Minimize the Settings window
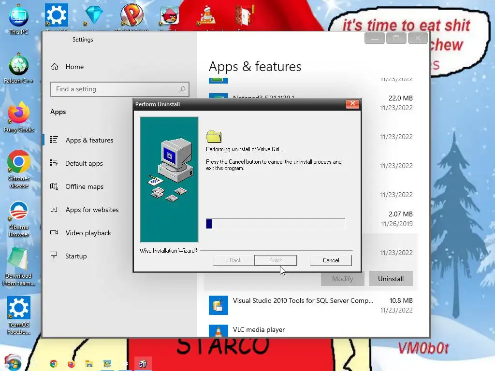This screenshot has width=495, height=371. (375, 38)
